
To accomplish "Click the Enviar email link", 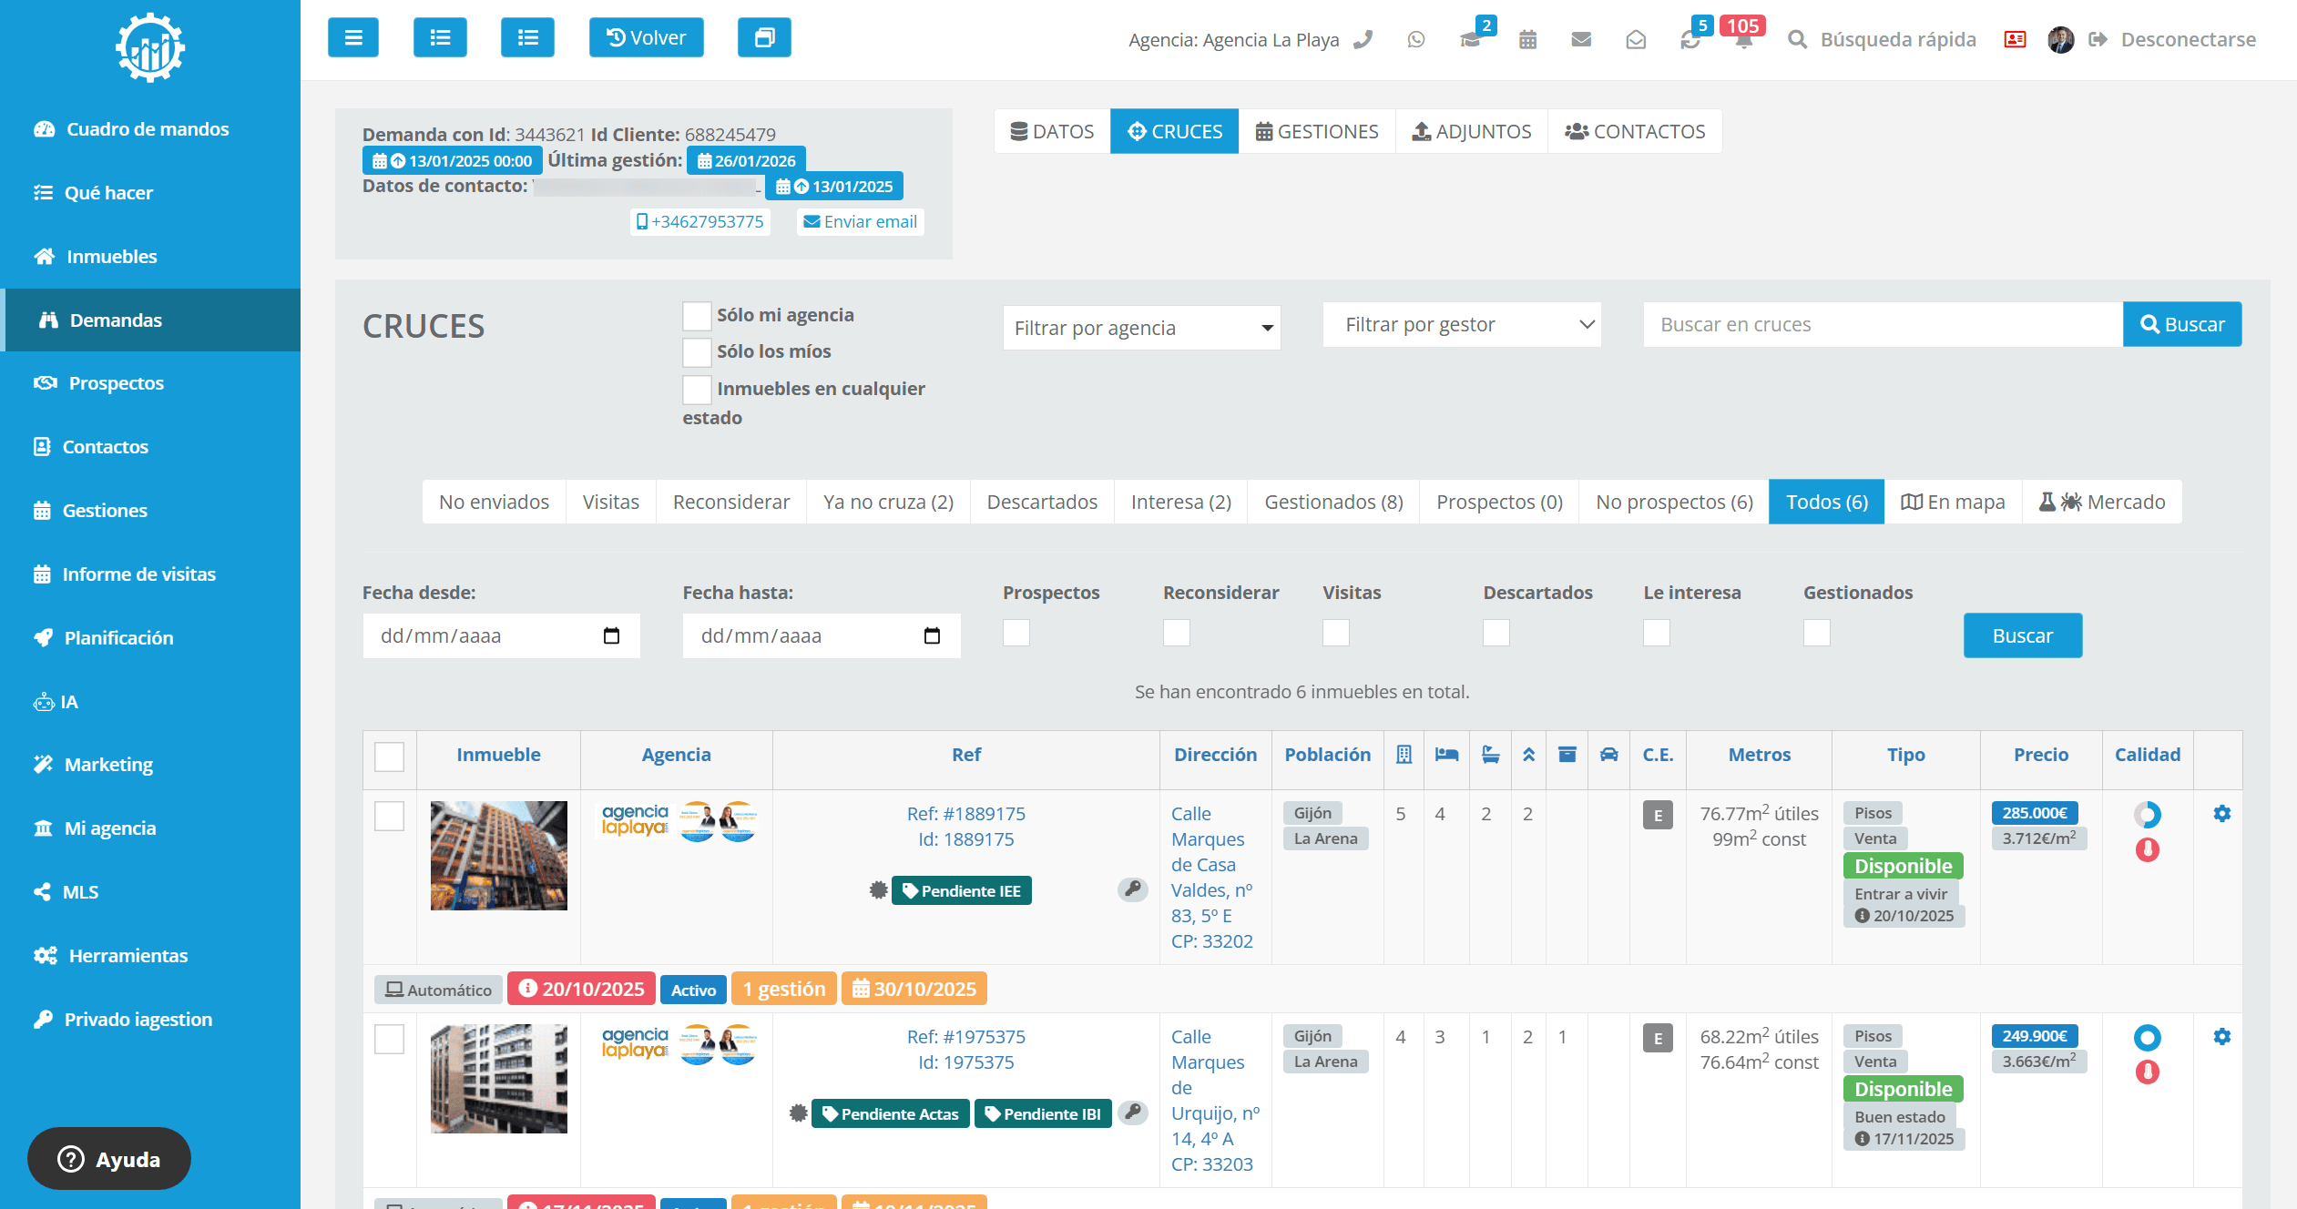I will [x=860, y=221].
